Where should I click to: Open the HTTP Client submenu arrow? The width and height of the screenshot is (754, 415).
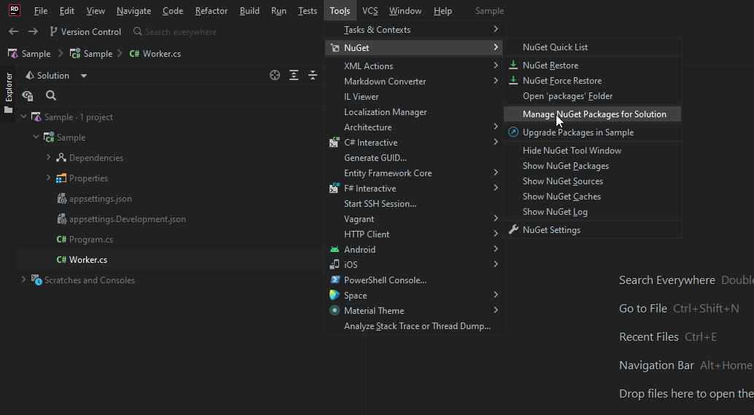coord(496,234)
